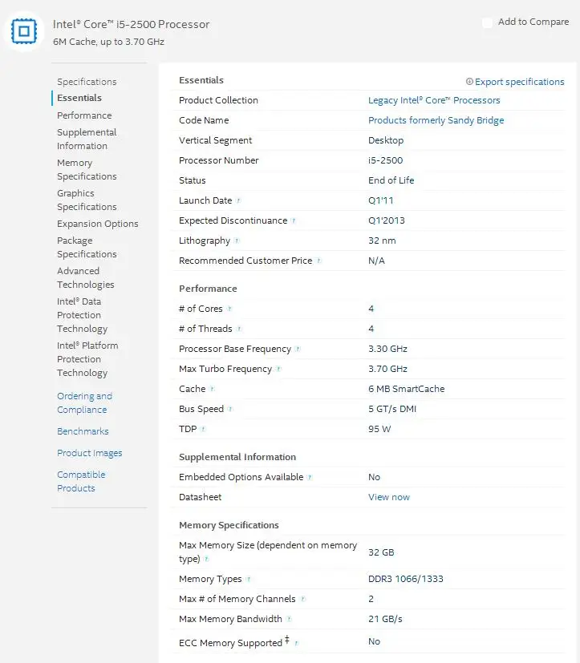Click the Add to Compare label
This screenshot has width=580, height=663.
[533, 22]
